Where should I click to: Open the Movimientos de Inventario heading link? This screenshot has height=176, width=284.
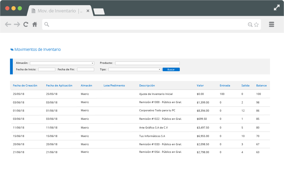point(37,49)
